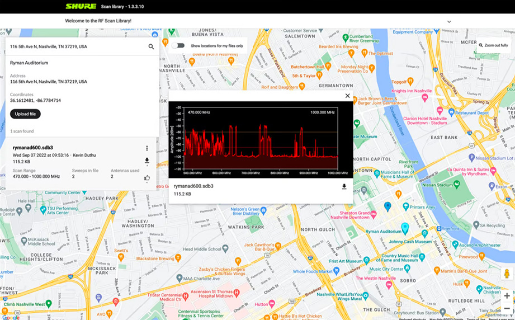Screen dimensions: 515x320
Task: Click the coordinates text 36.1612481, -86.7784714
Action: pos(35,101)
